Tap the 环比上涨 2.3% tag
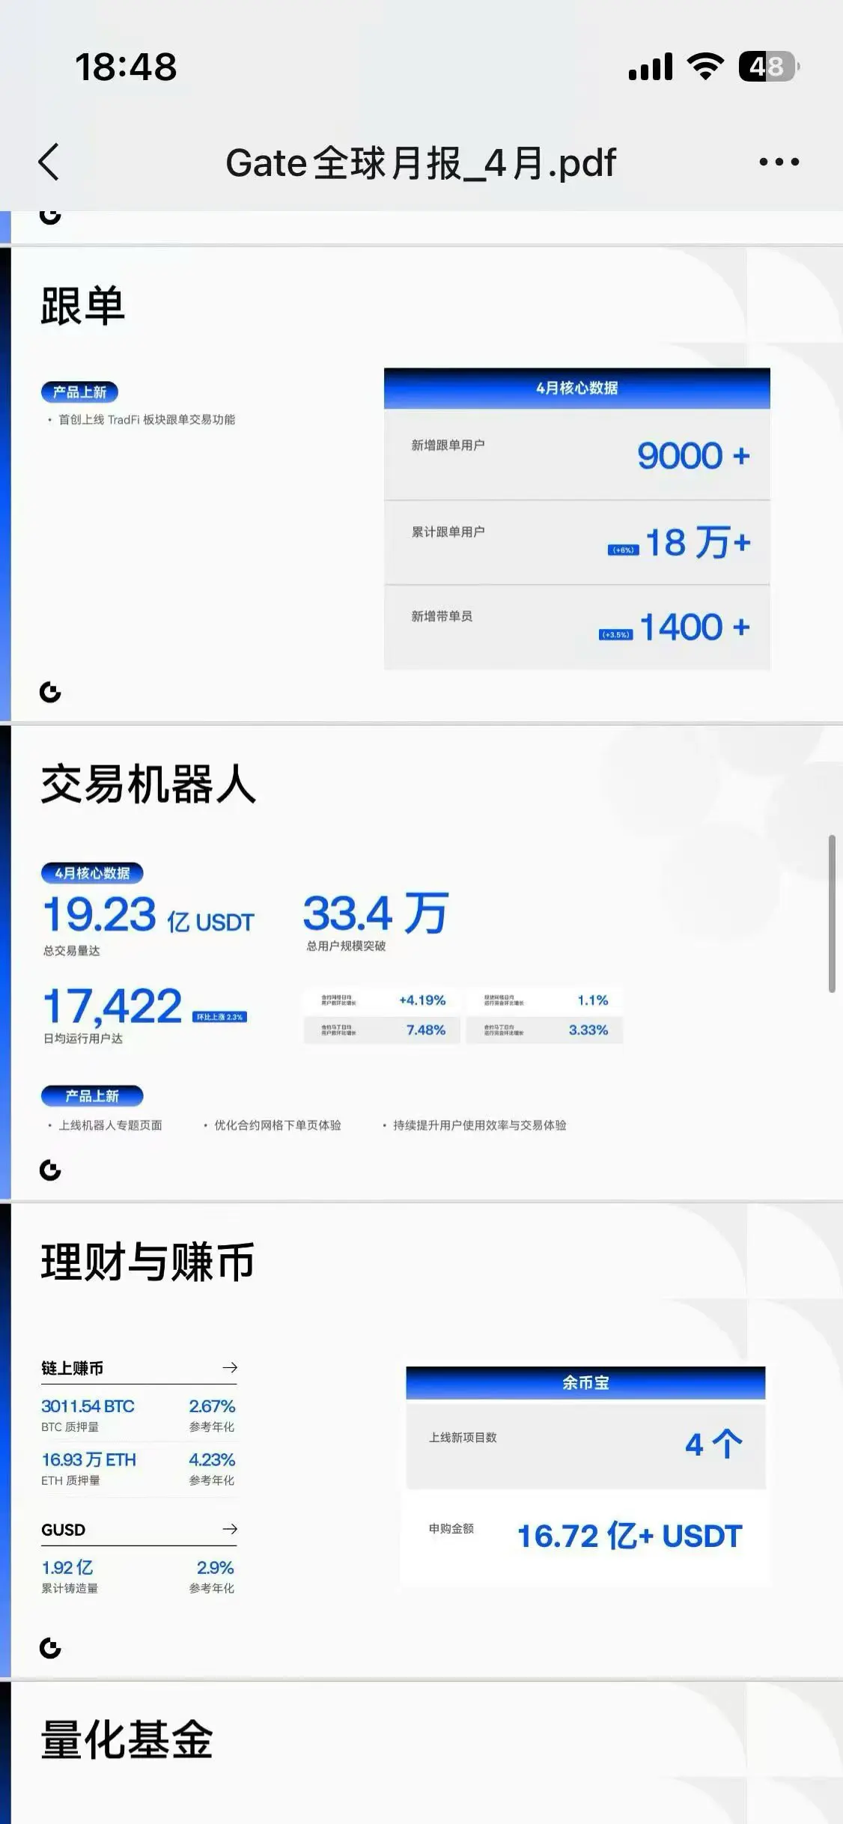This screenshot has width=843, height=1824. click(219, 1017)
